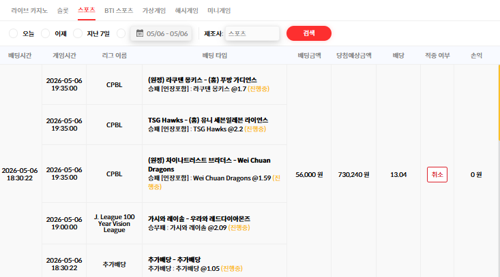Screen dimensions: 500x277
Task: Open the 미니게임 tab
Action: (219, 10)
